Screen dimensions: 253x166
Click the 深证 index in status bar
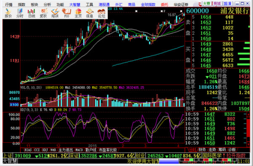tap(74, 156)
